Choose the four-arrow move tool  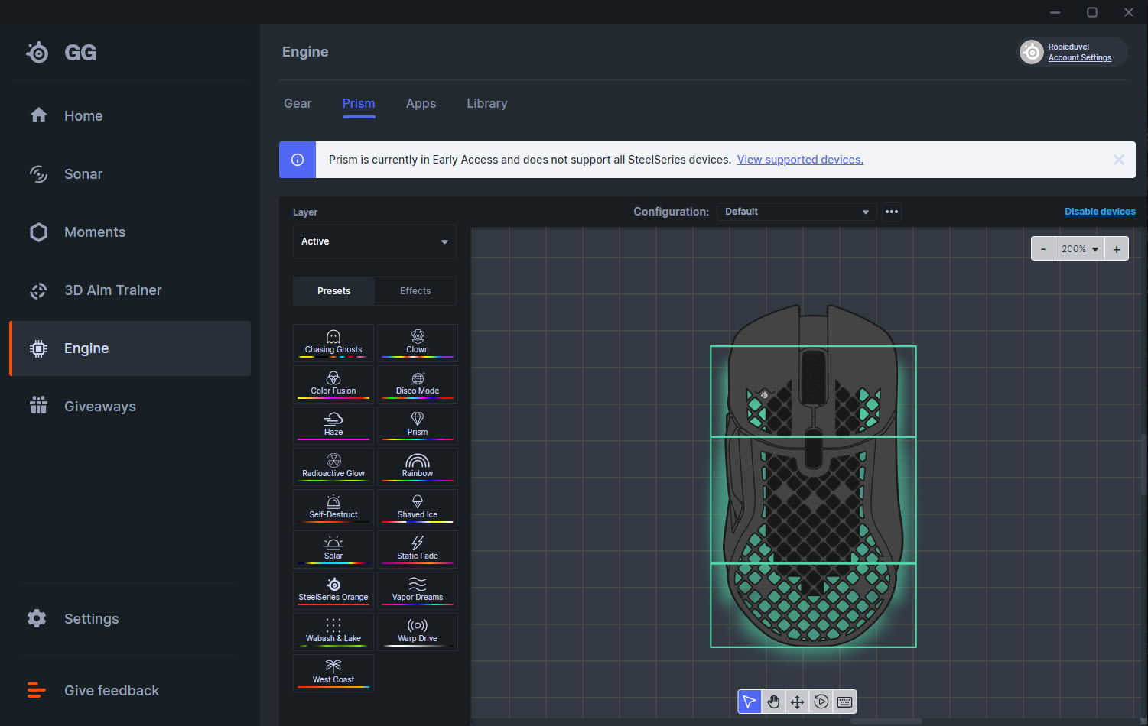797,702
